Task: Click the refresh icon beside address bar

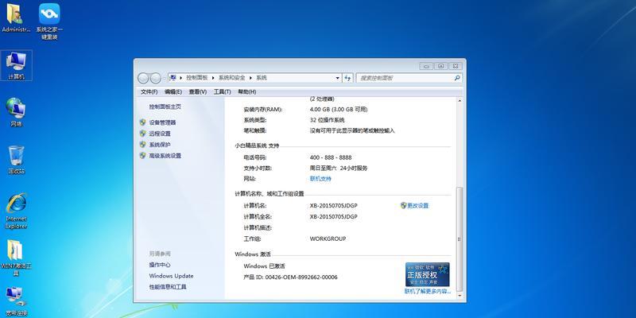Action: pos(347,78)
